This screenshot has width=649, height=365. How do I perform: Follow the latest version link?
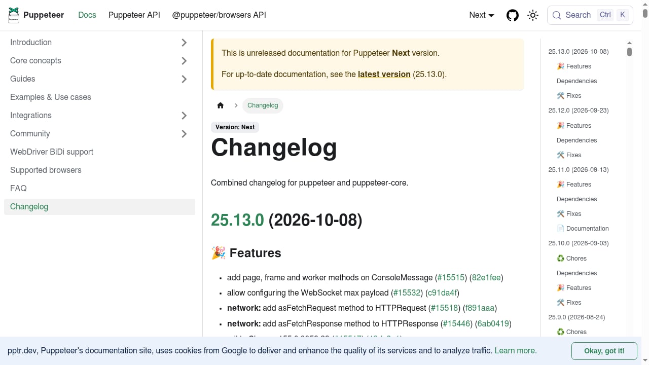[x=384, y=74]
